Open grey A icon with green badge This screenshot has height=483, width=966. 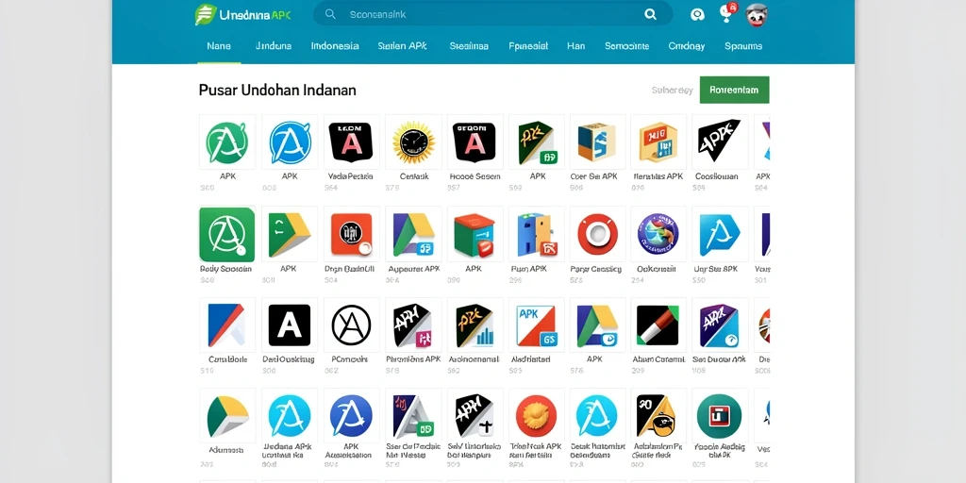[x=413, y=416]
